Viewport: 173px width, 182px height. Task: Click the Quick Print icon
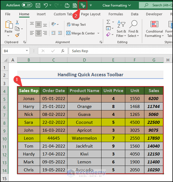tap(67, 5)
